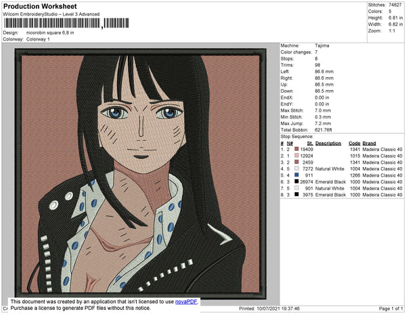Image resolution: width=406 pixels, height=314 pixels.
Task: Select the Stops value 8
Action: click(316, 58)
